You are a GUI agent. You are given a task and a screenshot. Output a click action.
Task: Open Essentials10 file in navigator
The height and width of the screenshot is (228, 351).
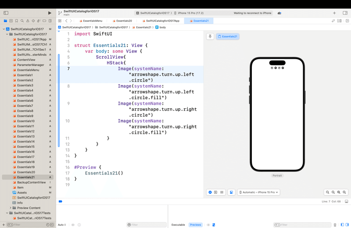pyautogui.click(x=26, y=121)
